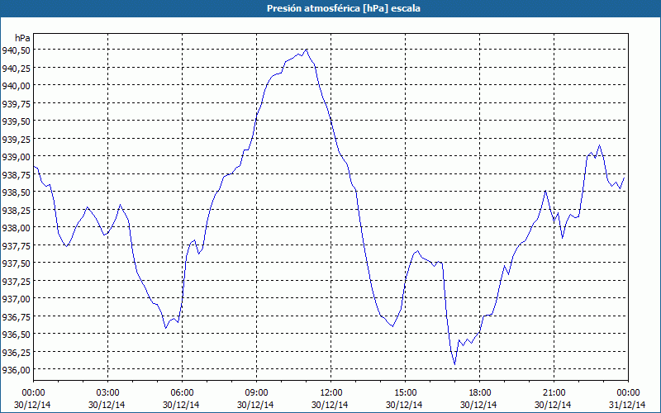Select the 936,25 y-axis label

tap(16, 352)
